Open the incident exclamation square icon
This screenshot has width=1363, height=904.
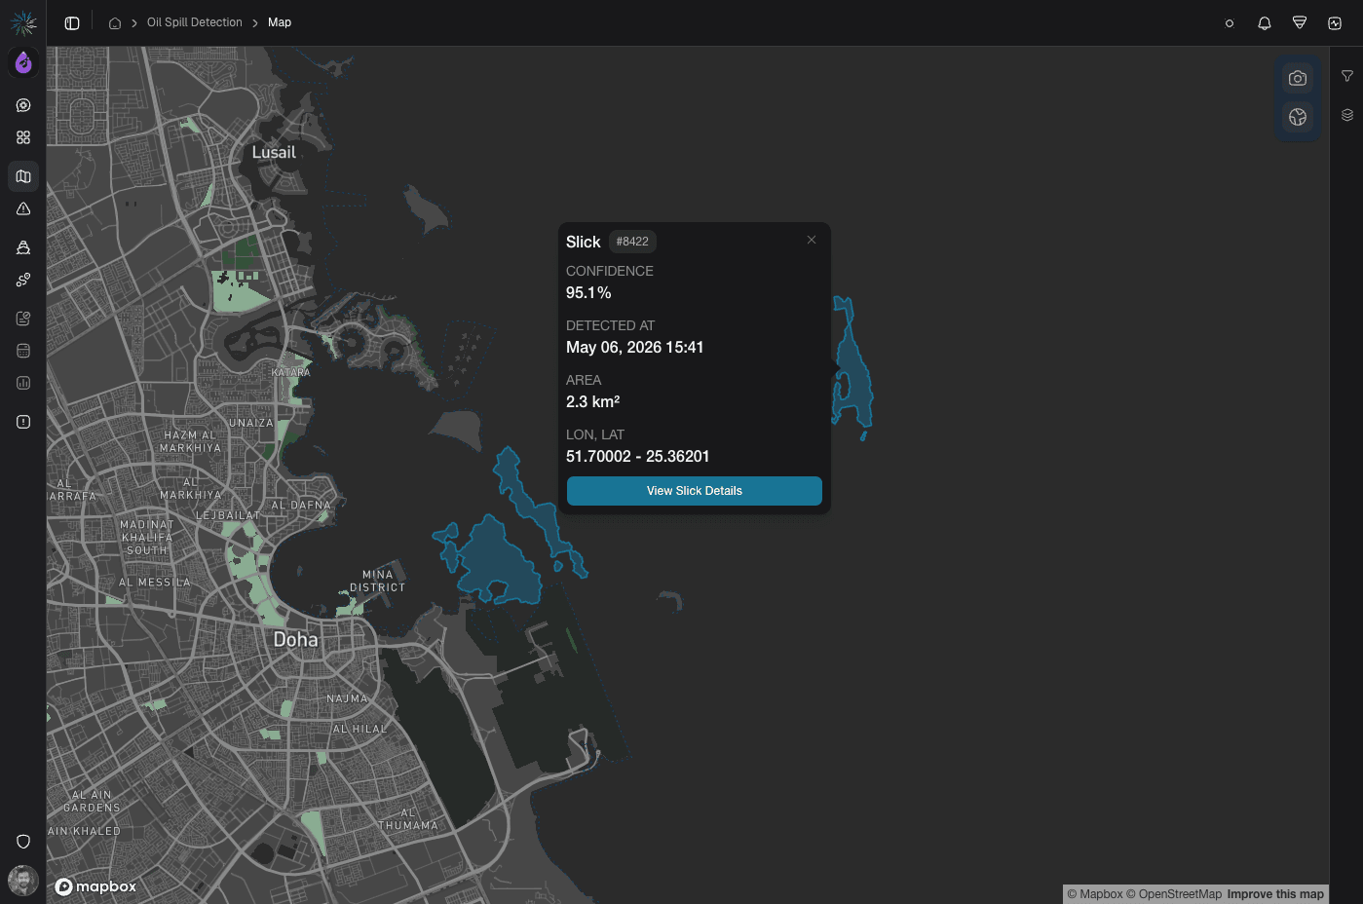coord(23,422)
